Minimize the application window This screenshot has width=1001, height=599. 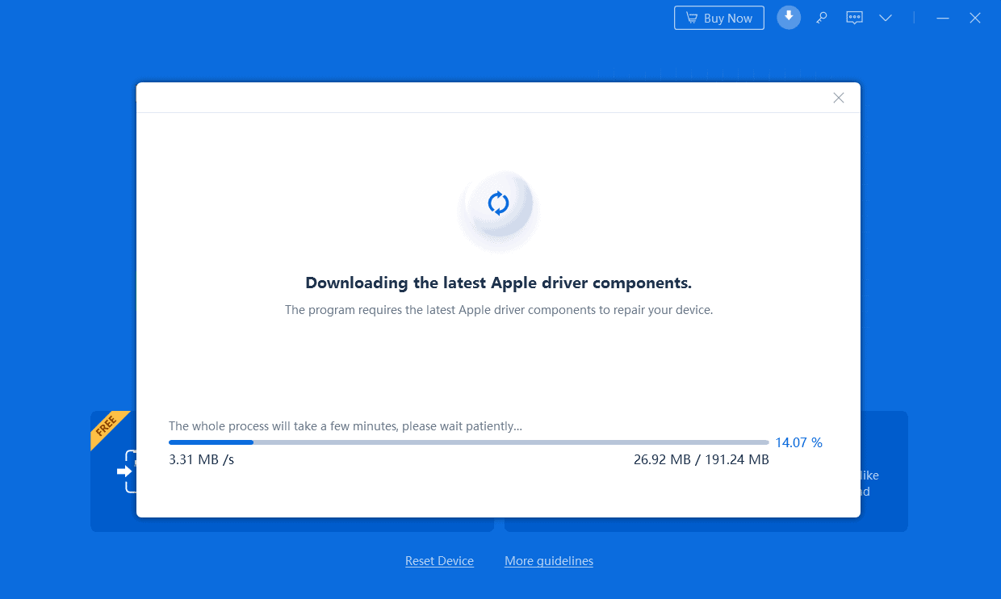pos(942,18)
